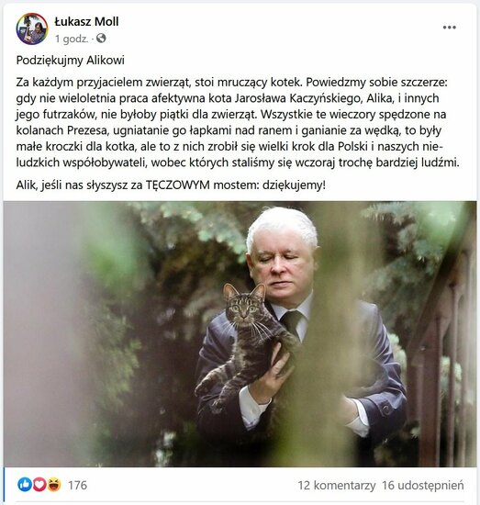Click the paragraph starting 'Za każdym przyjacielem'
Viewport: 480px width, 505px height.
click(x=238, y=122)
